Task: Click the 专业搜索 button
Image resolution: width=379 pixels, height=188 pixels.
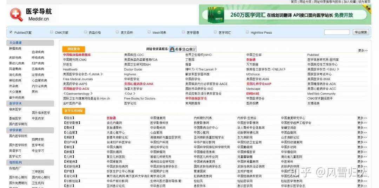Action: tap(361, 32)
